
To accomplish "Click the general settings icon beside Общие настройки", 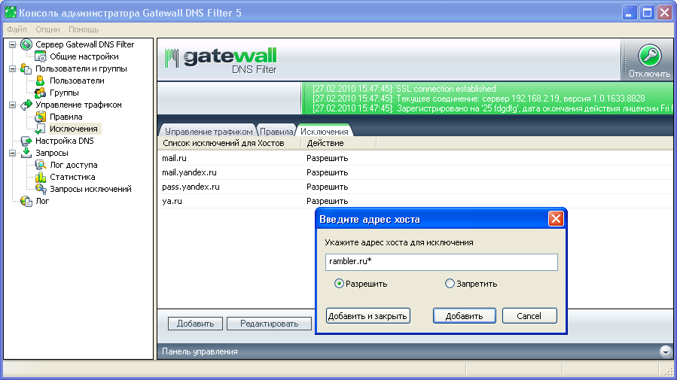I will 41,56.
